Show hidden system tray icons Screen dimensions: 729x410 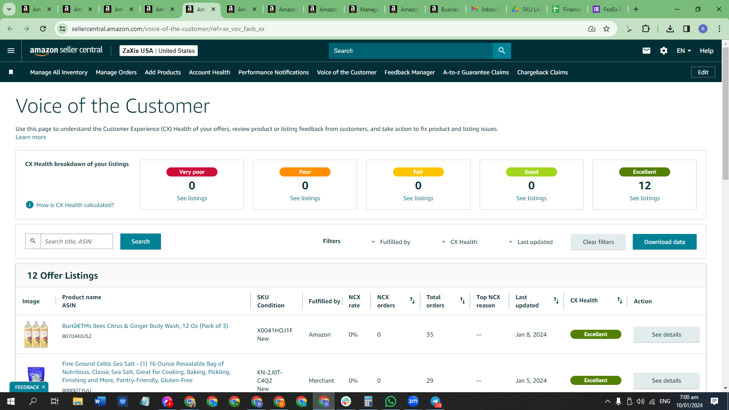coord(607,401)
